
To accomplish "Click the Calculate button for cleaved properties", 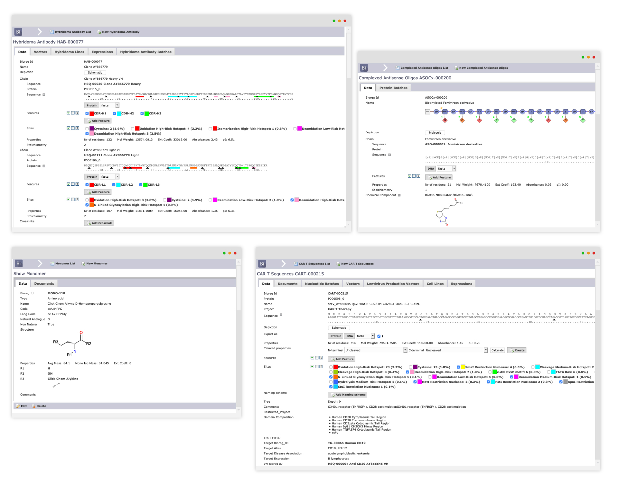I will coord(497,350).
